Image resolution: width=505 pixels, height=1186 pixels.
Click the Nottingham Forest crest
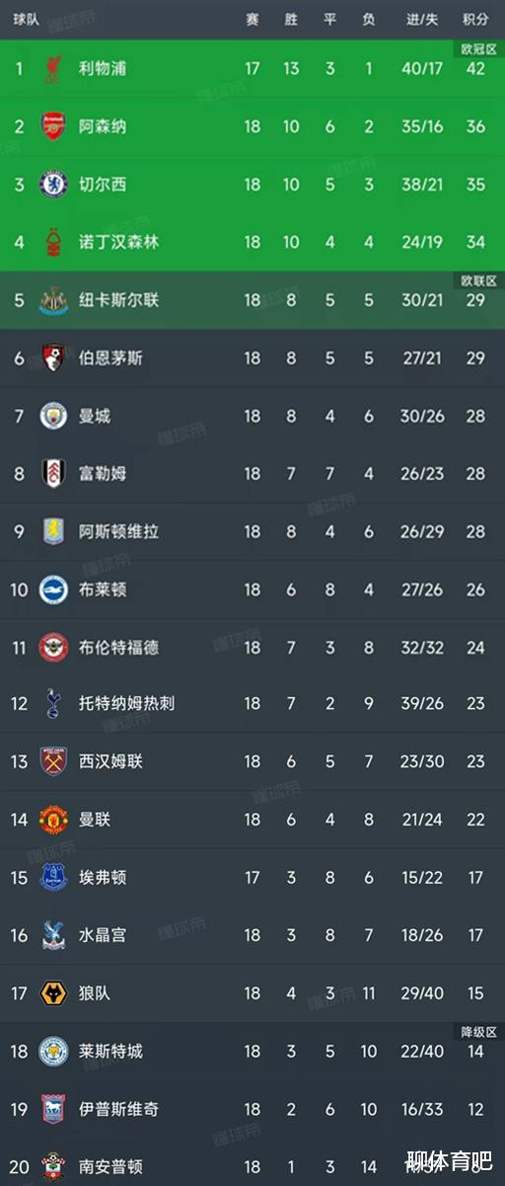click(52, 242)
